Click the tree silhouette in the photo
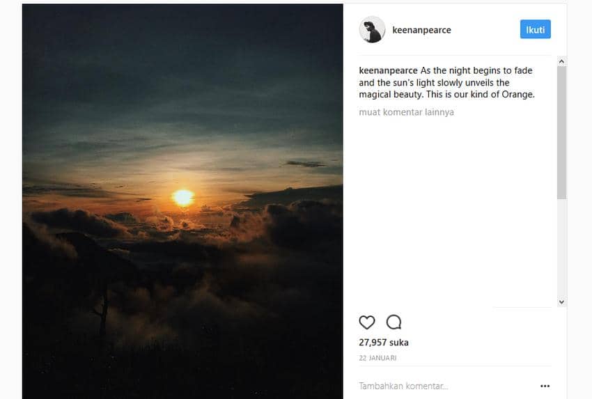Image resolution: width=592 pixels, height=399 pixels. tap(104, 306)
